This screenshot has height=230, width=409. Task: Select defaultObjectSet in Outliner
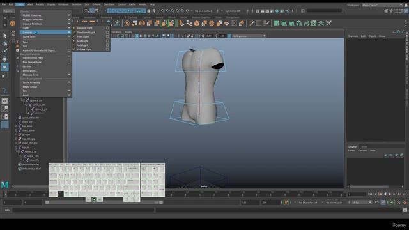[x=31, y=169]
